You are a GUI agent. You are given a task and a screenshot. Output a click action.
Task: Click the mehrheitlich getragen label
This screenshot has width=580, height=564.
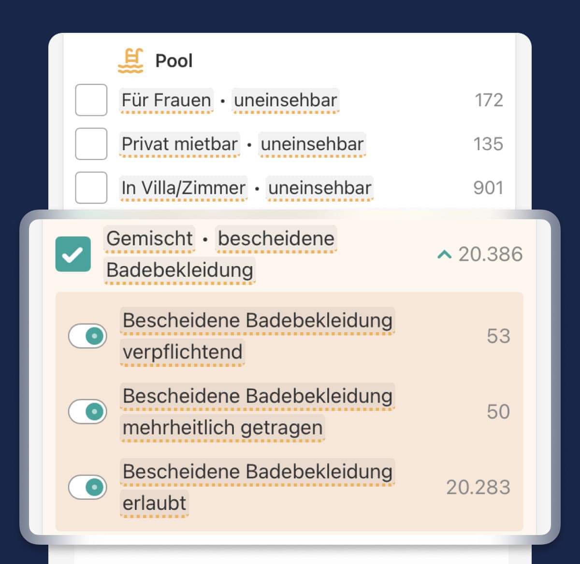pyautogui.click(x=222, y=428)
